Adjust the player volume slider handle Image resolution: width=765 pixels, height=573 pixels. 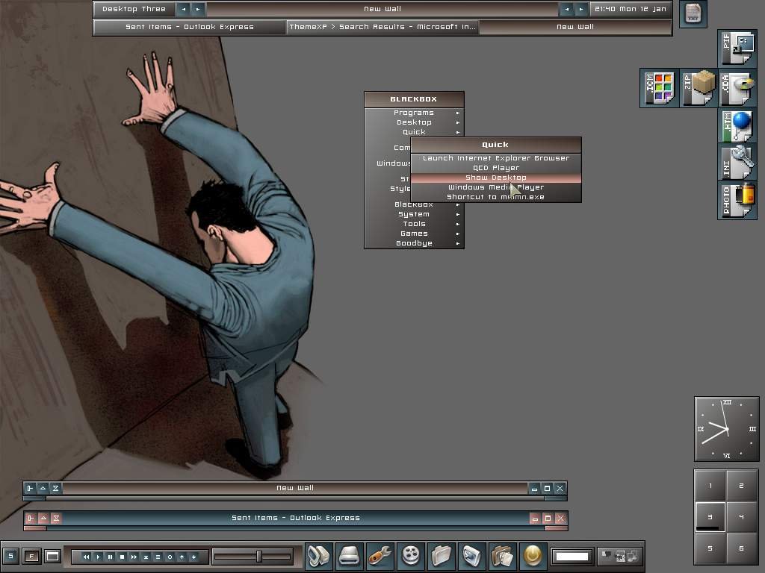click(259, 556)
